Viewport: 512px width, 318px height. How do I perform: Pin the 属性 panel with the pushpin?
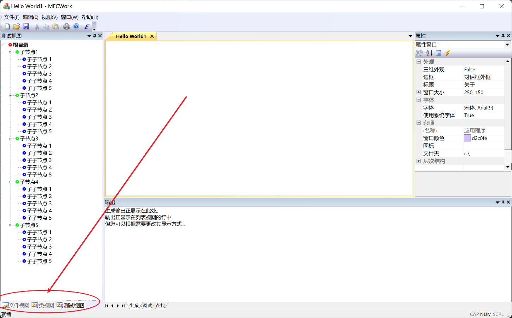coord(503,36)
